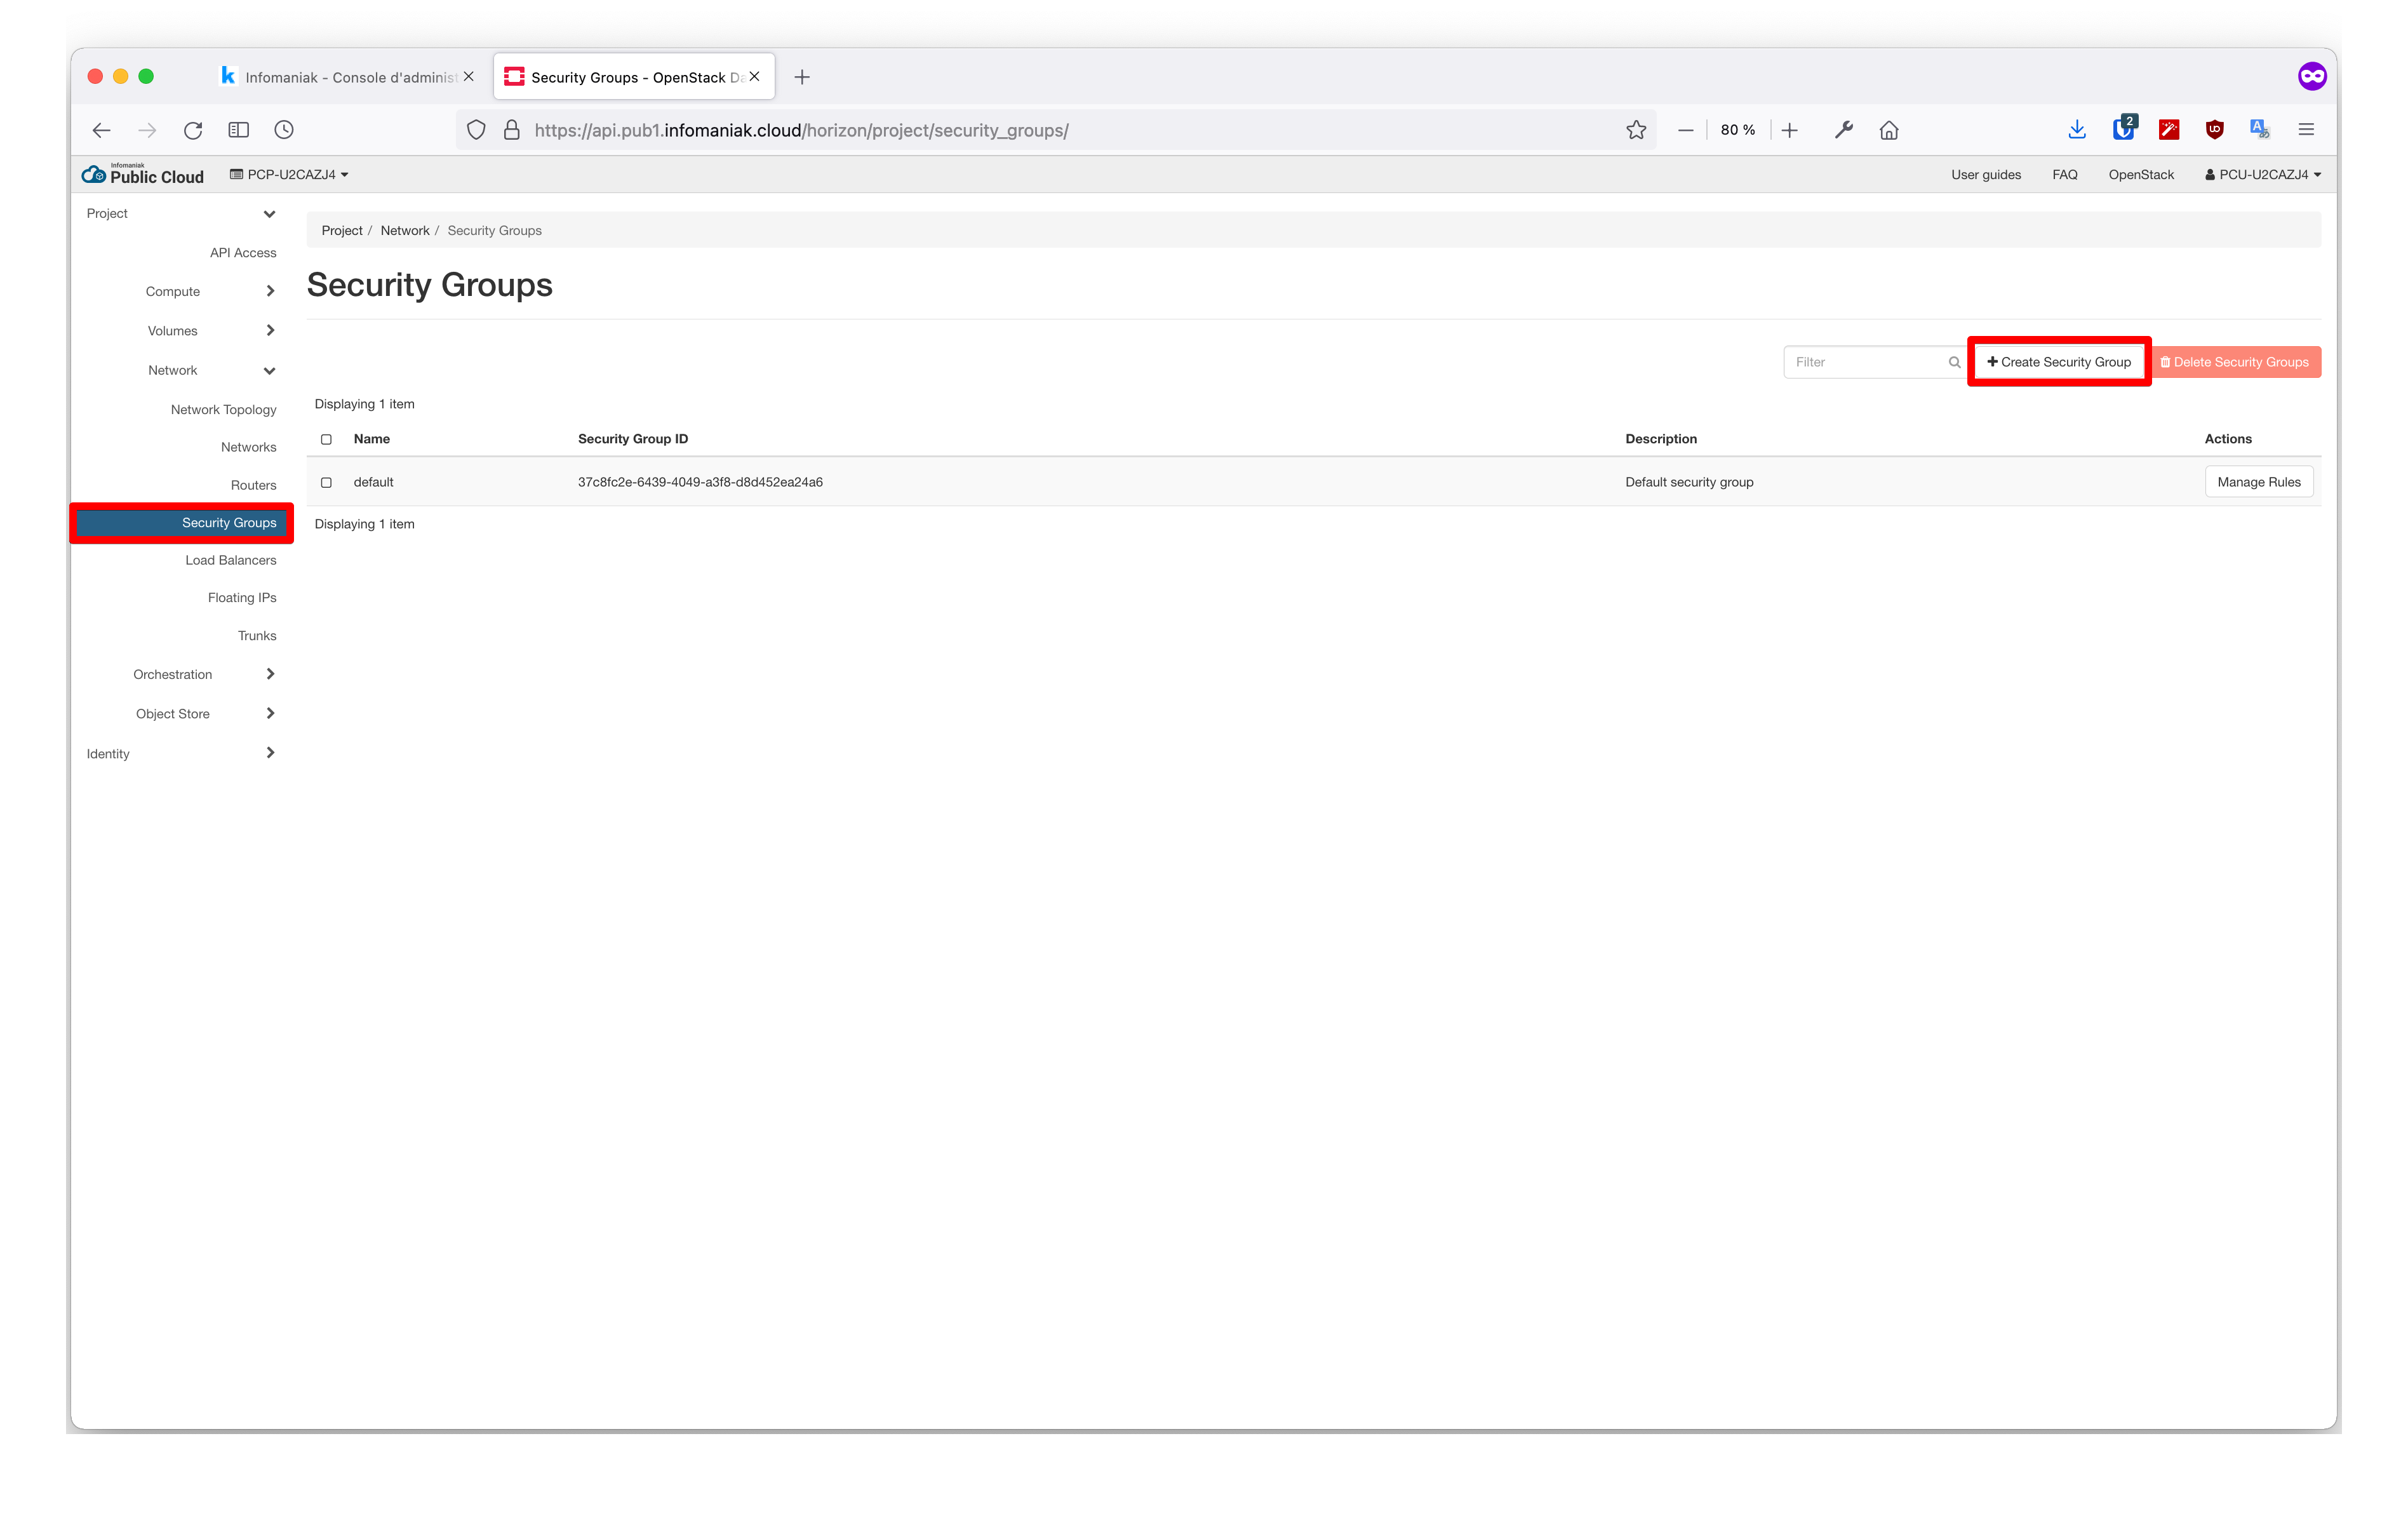This screenshot has width=2408, height=1523.
Task: Bookmark this page with the star icon
Action: pyautogui.click(x=1637, y=130)
